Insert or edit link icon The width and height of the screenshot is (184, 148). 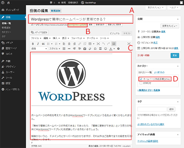point(80,44)
